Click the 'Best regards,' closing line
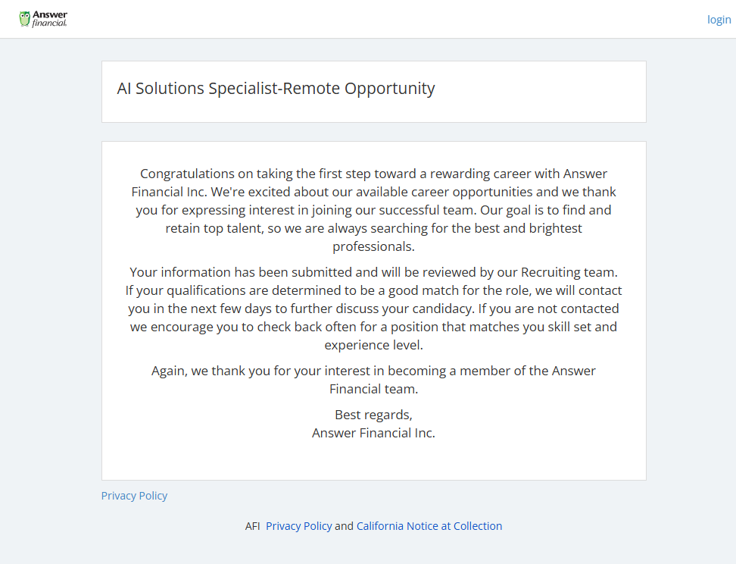736x564 pixels. point(373,415)
